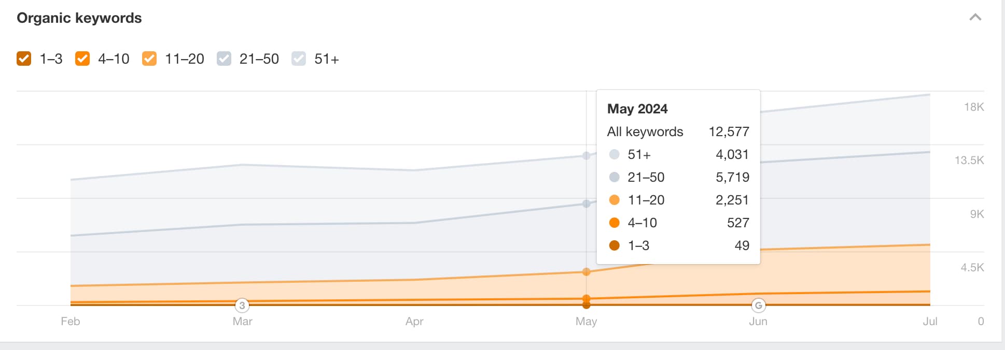This screenshot has width=1005, height=350.
Task: Uncheck the 1–3 positions checkbox
Action: (24, 59)
